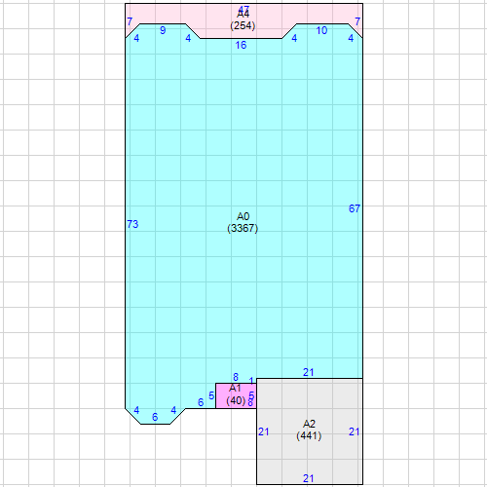Click the 21 dimension on A2's bottom edge
The image size is (487, 487).
coord(308,478)
